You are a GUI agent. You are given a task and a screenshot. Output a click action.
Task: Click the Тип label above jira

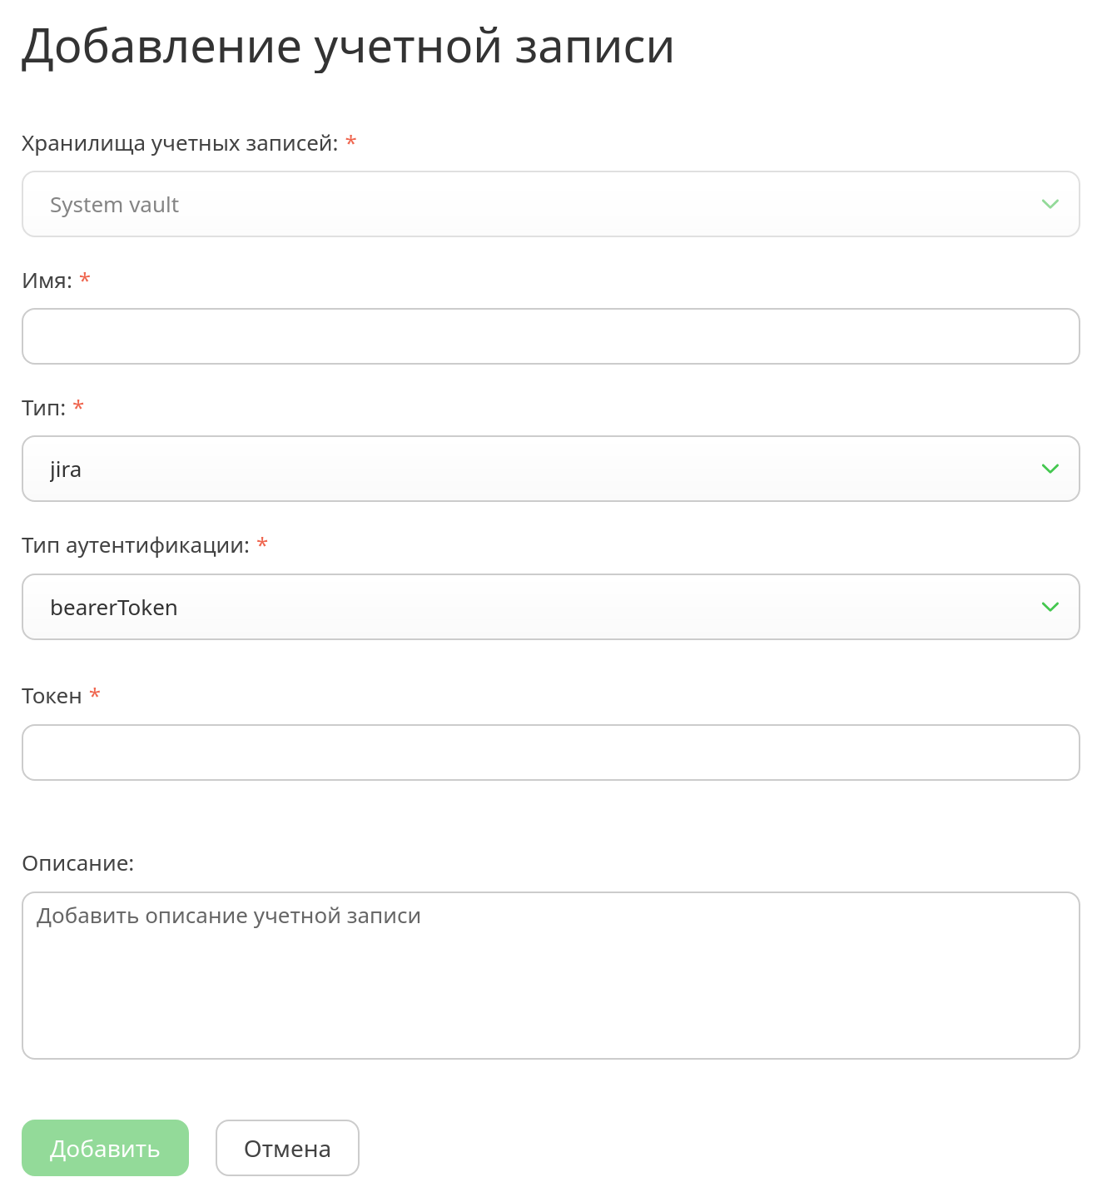(x=43, y=408)
